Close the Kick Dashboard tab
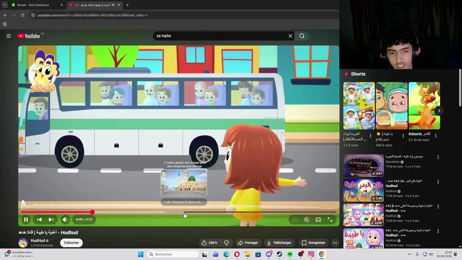This screenshot has width=462, height=260. click(61, 5)
